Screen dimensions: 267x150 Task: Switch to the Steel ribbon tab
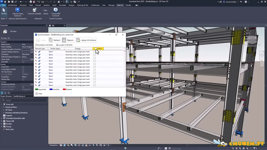click(x=31, y=5)
